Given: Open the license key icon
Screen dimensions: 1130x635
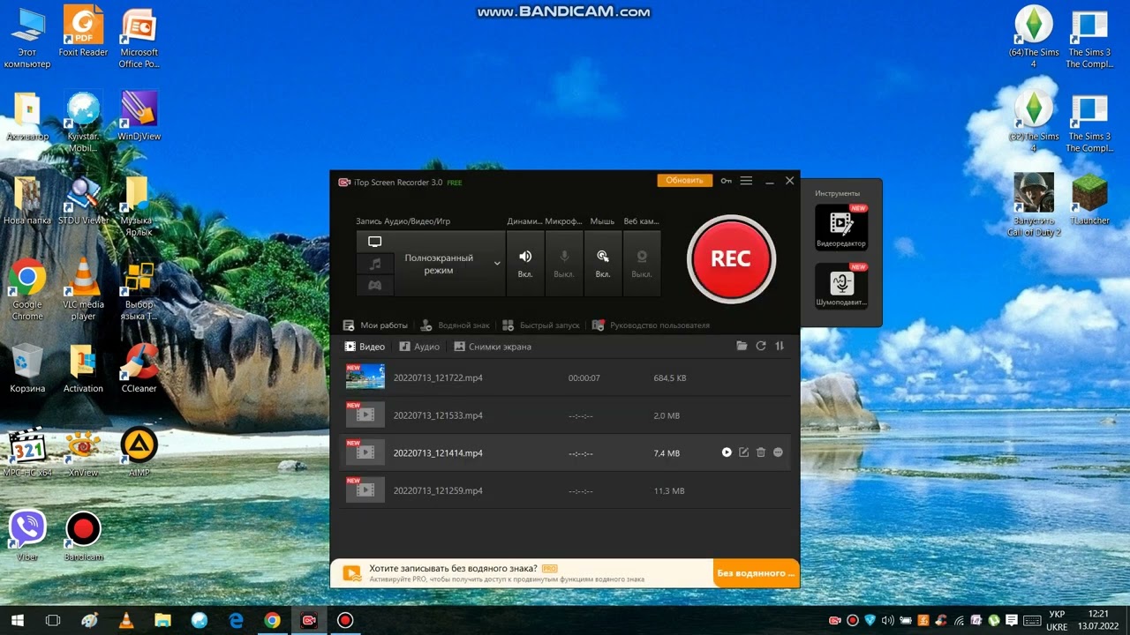Looking at the screenshot, I should [x=726, y=181].
